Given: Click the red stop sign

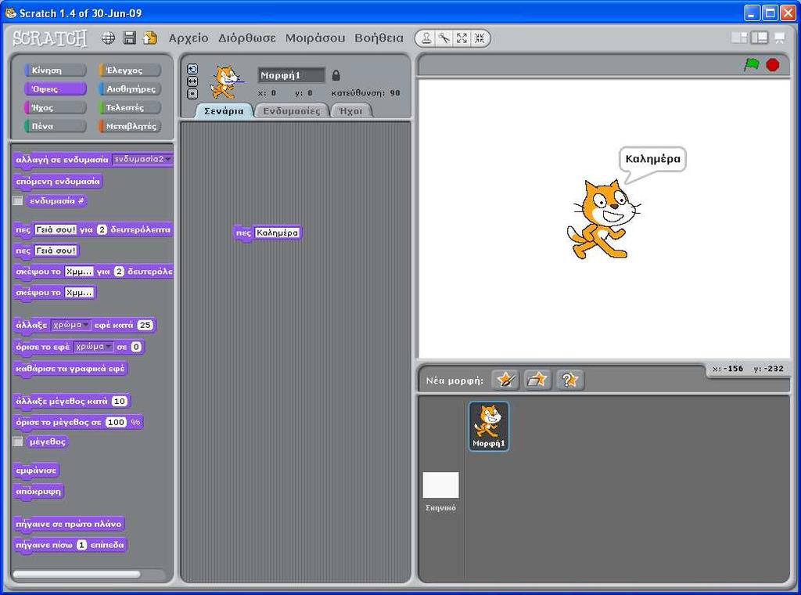Looking at the screenshot, I should [772, 65].
